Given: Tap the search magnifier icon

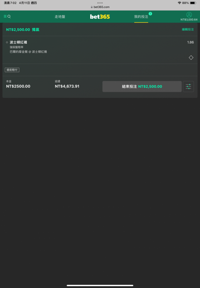Looking at the screenshot, I should [x=9, y=16].
